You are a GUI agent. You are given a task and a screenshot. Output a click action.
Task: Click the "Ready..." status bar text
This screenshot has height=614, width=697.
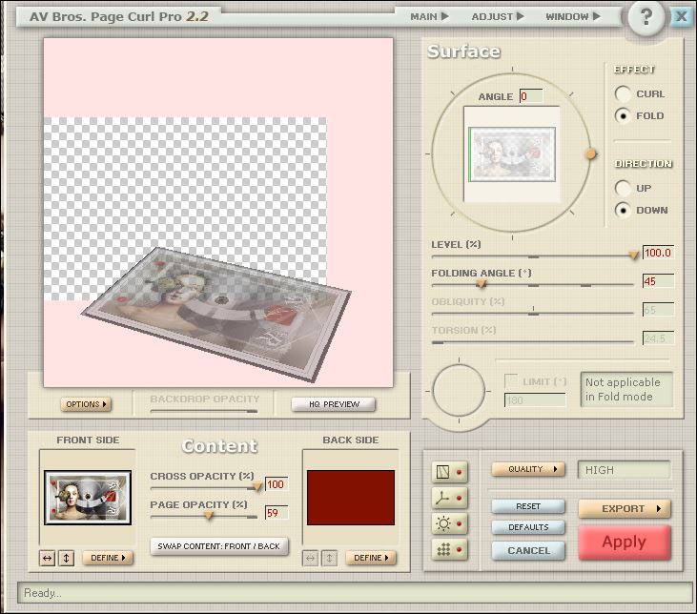[43, 593]
